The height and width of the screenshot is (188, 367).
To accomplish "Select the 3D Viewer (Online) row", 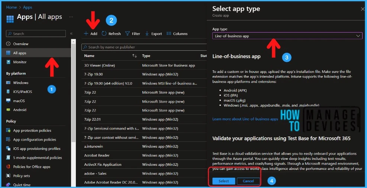I will pyautogui.click(x=144, y=66).
